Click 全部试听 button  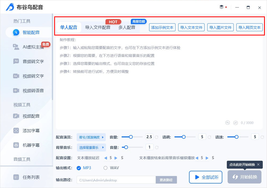click(x=206, y=177)
